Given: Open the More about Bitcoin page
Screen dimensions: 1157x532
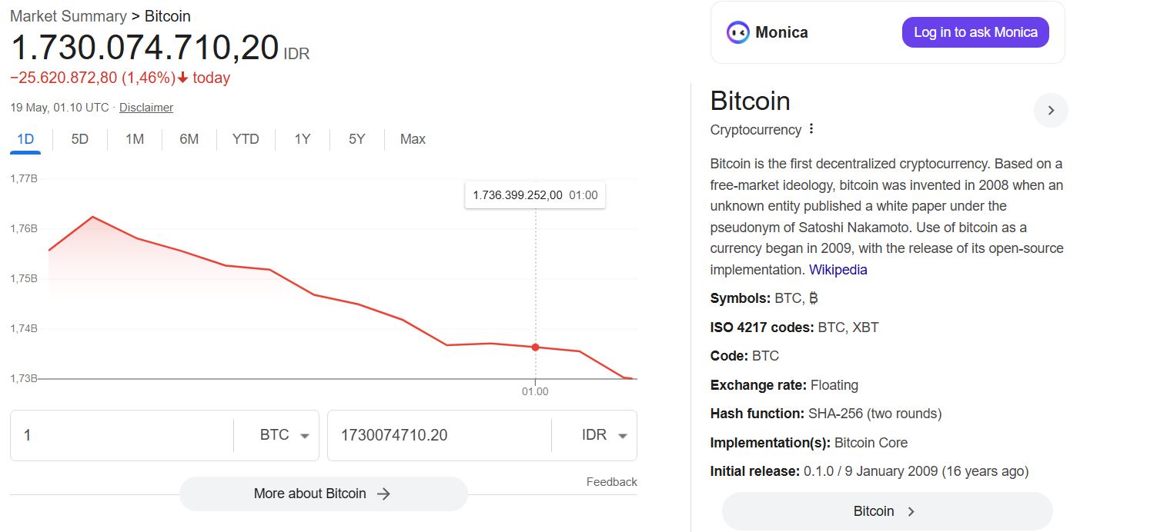Looking at the screenshot, I should point(323,494).
